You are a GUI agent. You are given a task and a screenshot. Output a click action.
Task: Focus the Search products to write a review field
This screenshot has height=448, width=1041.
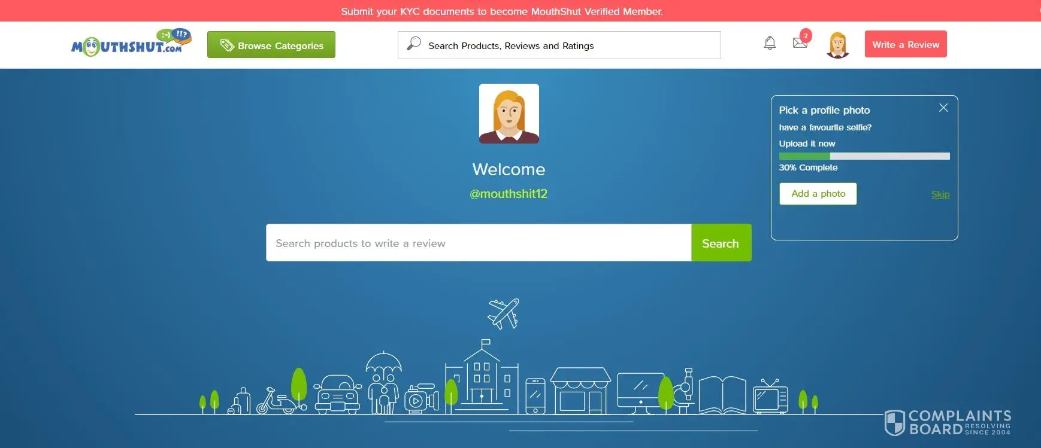pos(479,243)
